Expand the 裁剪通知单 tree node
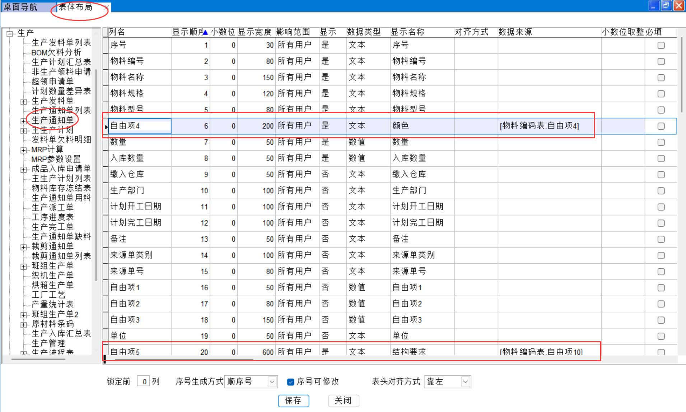 tap(24, 247)
